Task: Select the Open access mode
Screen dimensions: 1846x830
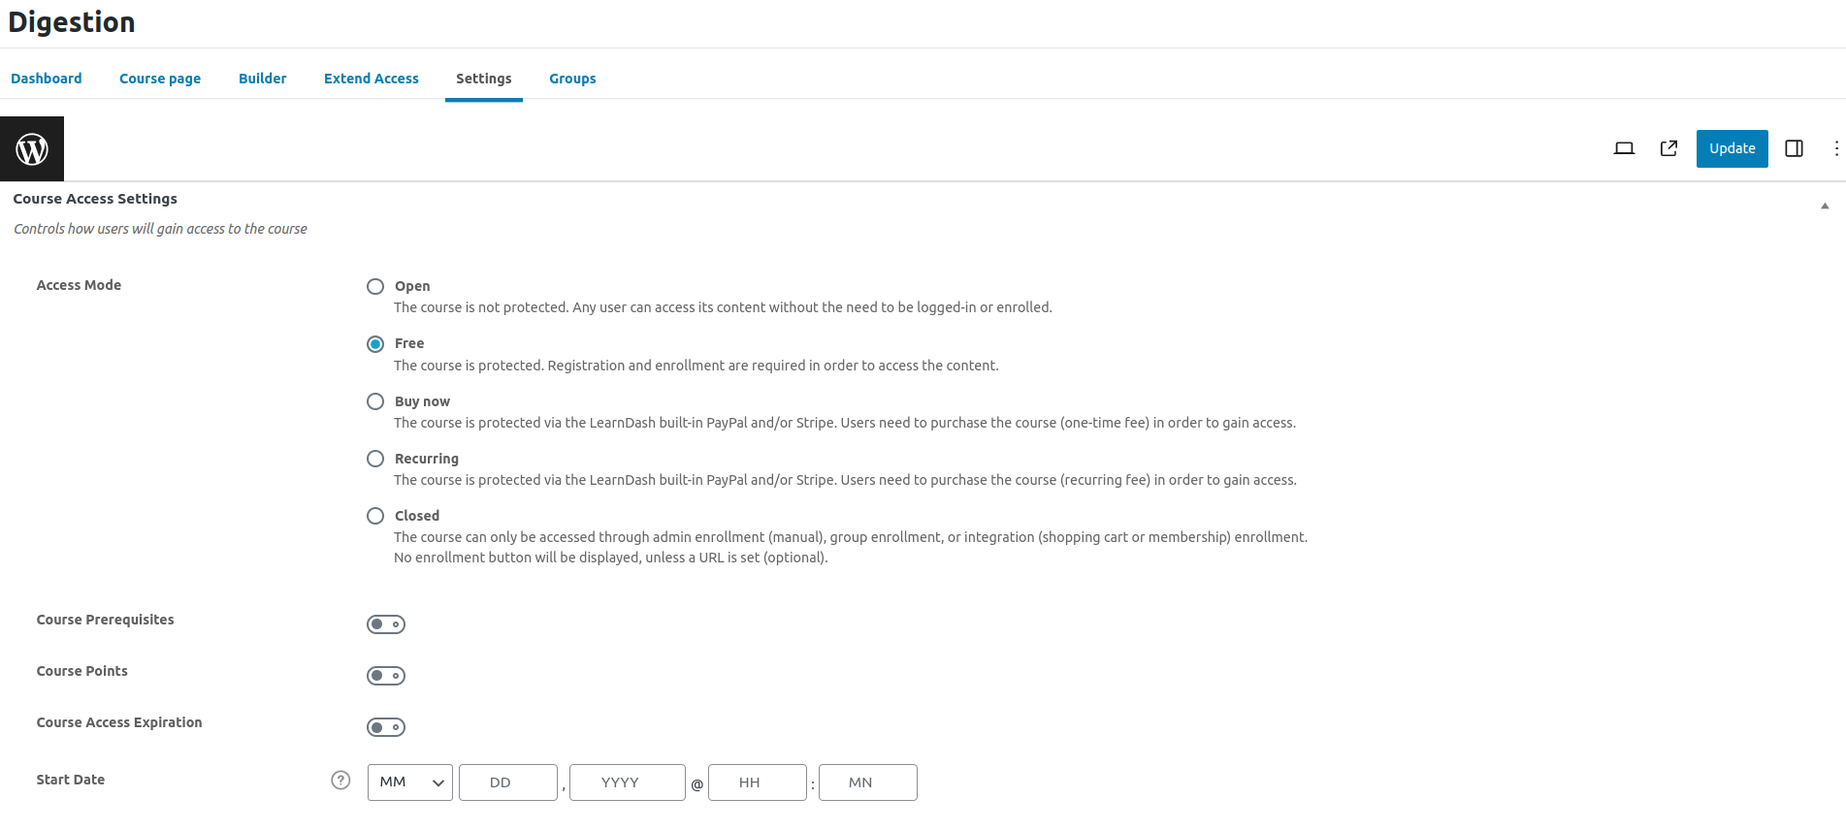Action: click(375, 286)
